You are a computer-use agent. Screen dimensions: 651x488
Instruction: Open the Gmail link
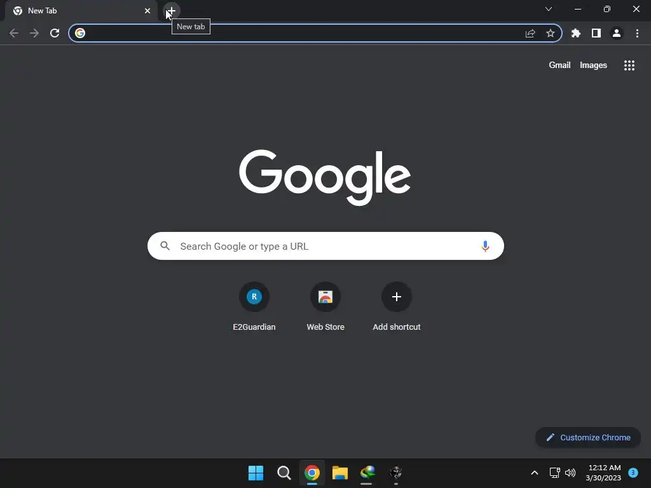tap(559, 65)
